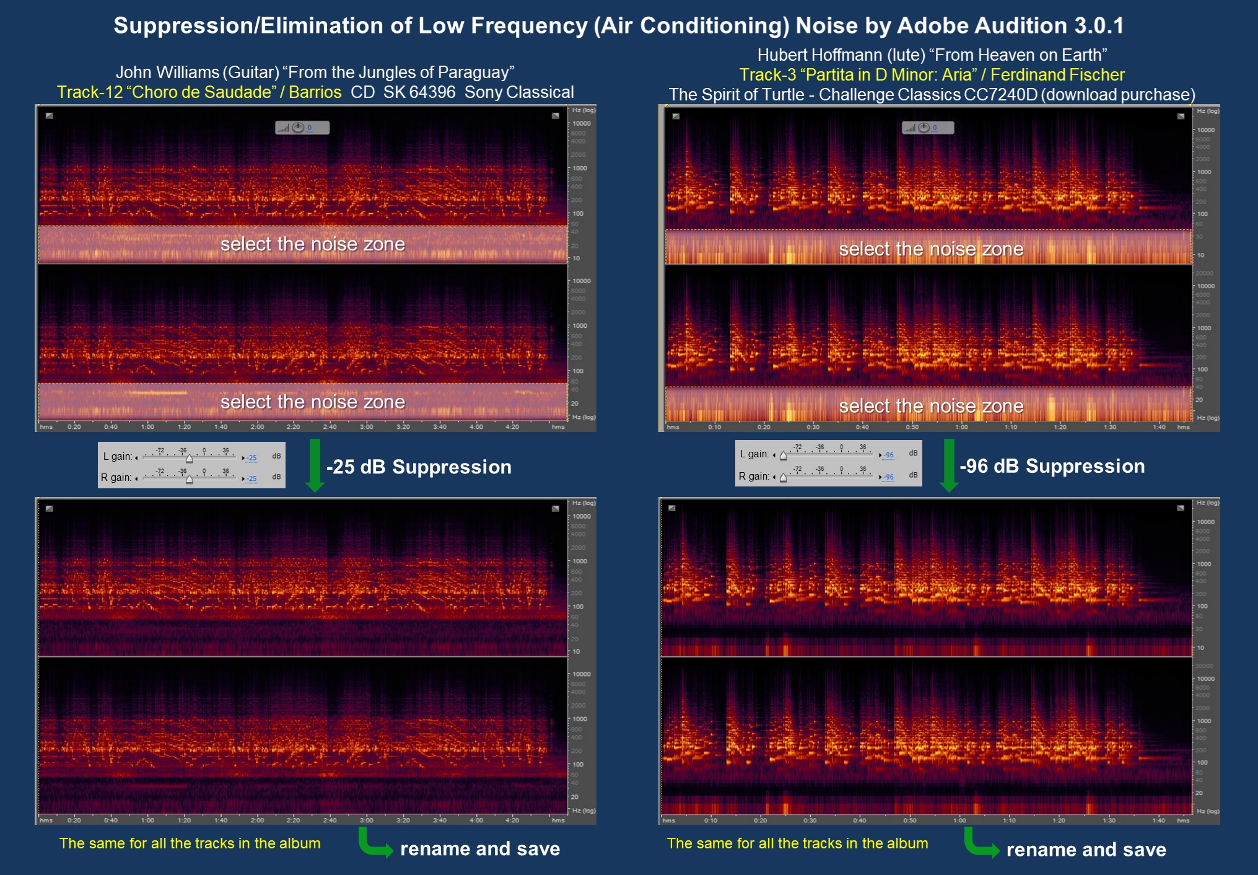Increase L gain in the -25 dB panel
This screenshot has height=875, width=1258.
pos(243,458)
